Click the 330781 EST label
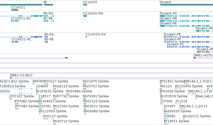This screenshot has width=213, height=125. [45, 106]
